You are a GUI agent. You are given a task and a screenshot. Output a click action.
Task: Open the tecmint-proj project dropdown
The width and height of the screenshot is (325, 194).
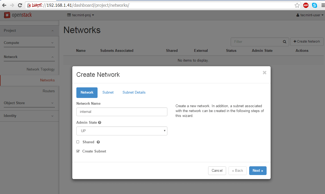81,15
